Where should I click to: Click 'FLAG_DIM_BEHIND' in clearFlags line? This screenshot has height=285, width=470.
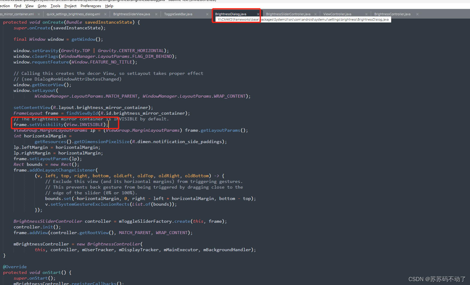tap(152, 56)
